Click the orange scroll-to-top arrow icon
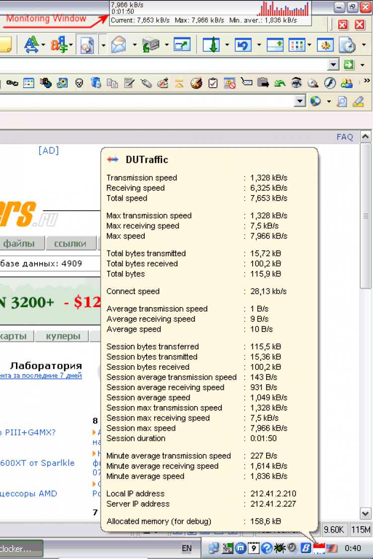Screen dimensions: 373x559 point(179,84)
